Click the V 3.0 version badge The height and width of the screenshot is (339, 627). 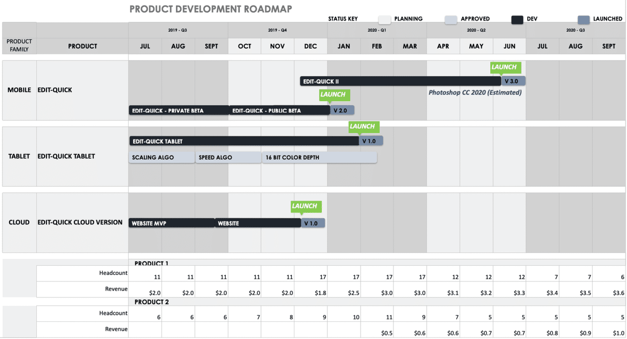[x=513, y=81]
